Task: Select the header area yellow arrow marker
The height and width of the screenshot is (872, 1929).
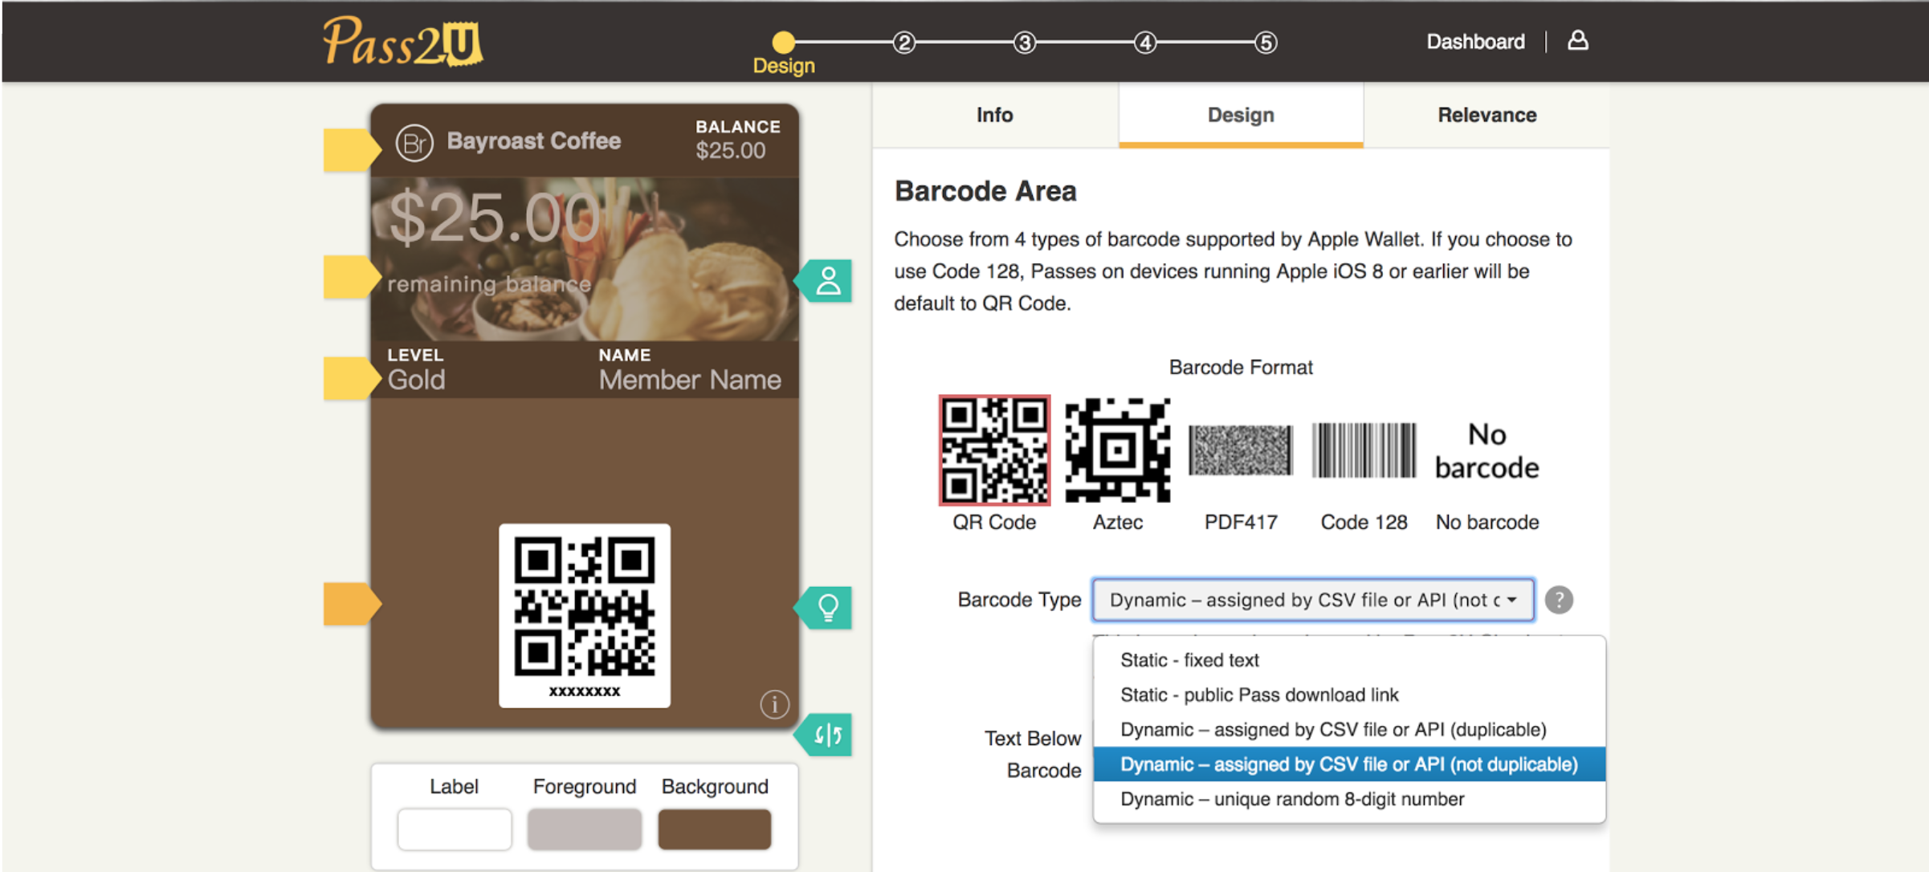Action: pyautogui.click(x=352, y=149)
